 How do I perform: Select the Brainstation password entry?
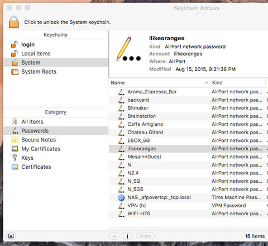point(188,116)
